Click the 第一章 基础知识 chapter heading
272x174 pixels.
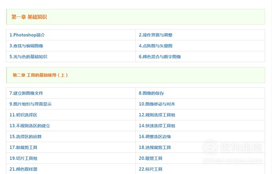29,17
